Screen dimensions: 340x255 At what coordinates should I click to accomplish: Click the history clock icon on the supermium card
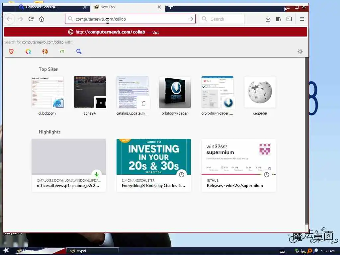click(267, 175)
